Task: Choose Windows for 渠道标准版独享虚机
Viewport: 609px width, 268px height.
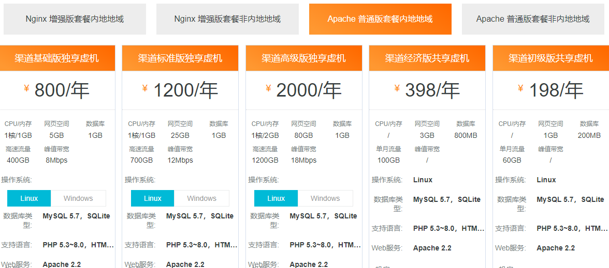Action: pyautogui.click(x=201, y=198)
